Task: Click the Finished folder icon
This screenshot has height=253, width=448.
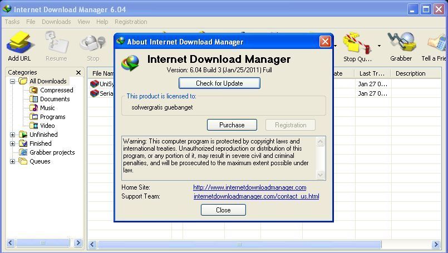Action: (23, 143)
